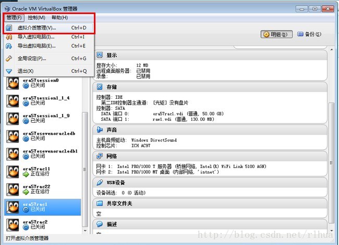
Task: Click penguin icon of ora57session0
Action: point(13,83)
